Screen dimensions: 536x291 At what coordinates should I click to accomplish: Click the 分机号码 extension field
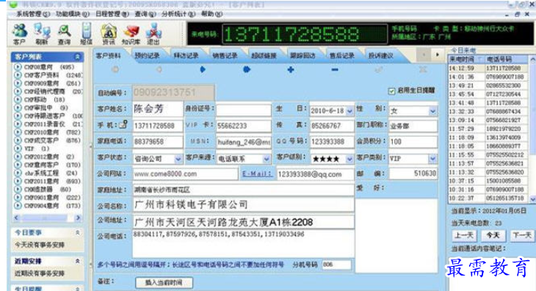pos(336,265)
